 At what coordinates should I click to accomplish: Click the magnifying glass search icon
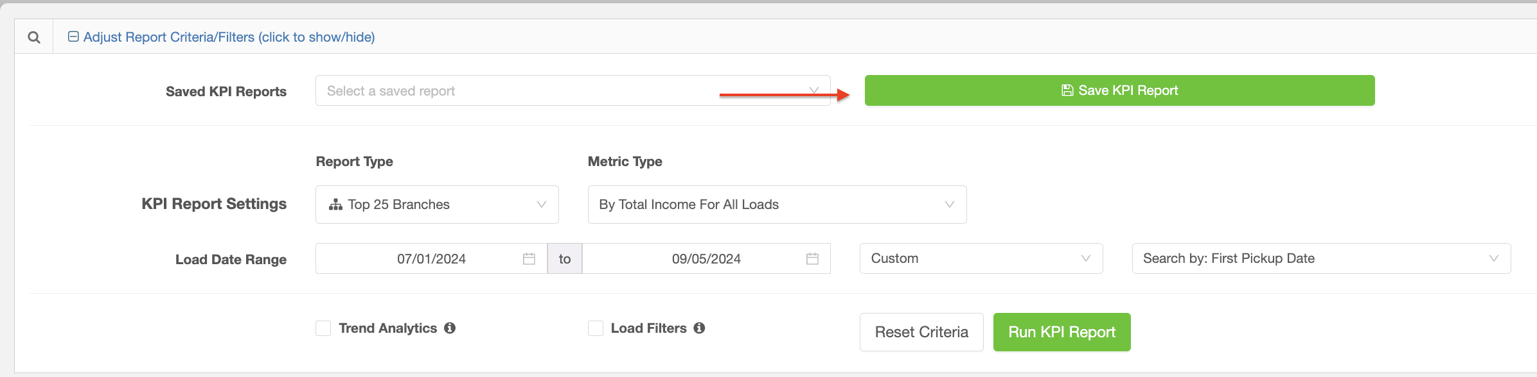34,37
